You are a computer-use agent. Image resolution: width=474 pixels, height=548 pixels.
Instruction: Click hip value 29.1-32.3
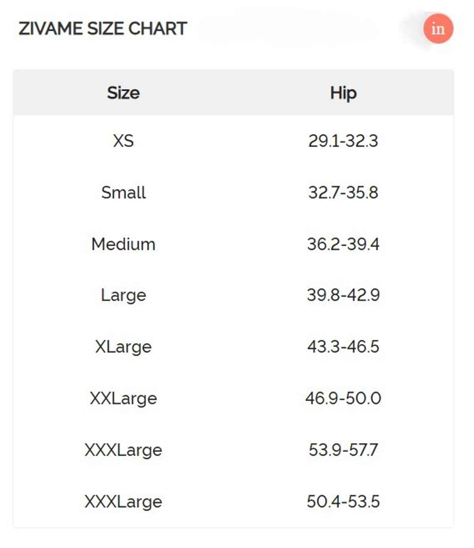coord(343,141)
